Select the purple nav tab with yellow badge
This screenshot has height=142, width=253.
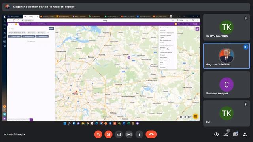[x=13, y=24]
